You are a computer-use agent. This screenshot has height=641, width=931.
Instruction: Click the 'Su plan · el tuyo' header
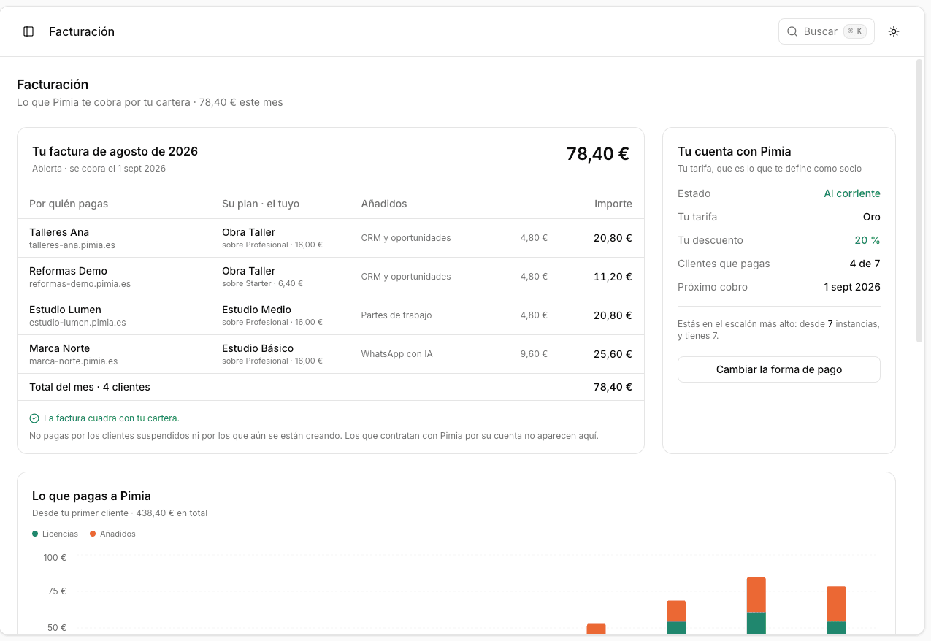tap(261, 204)
